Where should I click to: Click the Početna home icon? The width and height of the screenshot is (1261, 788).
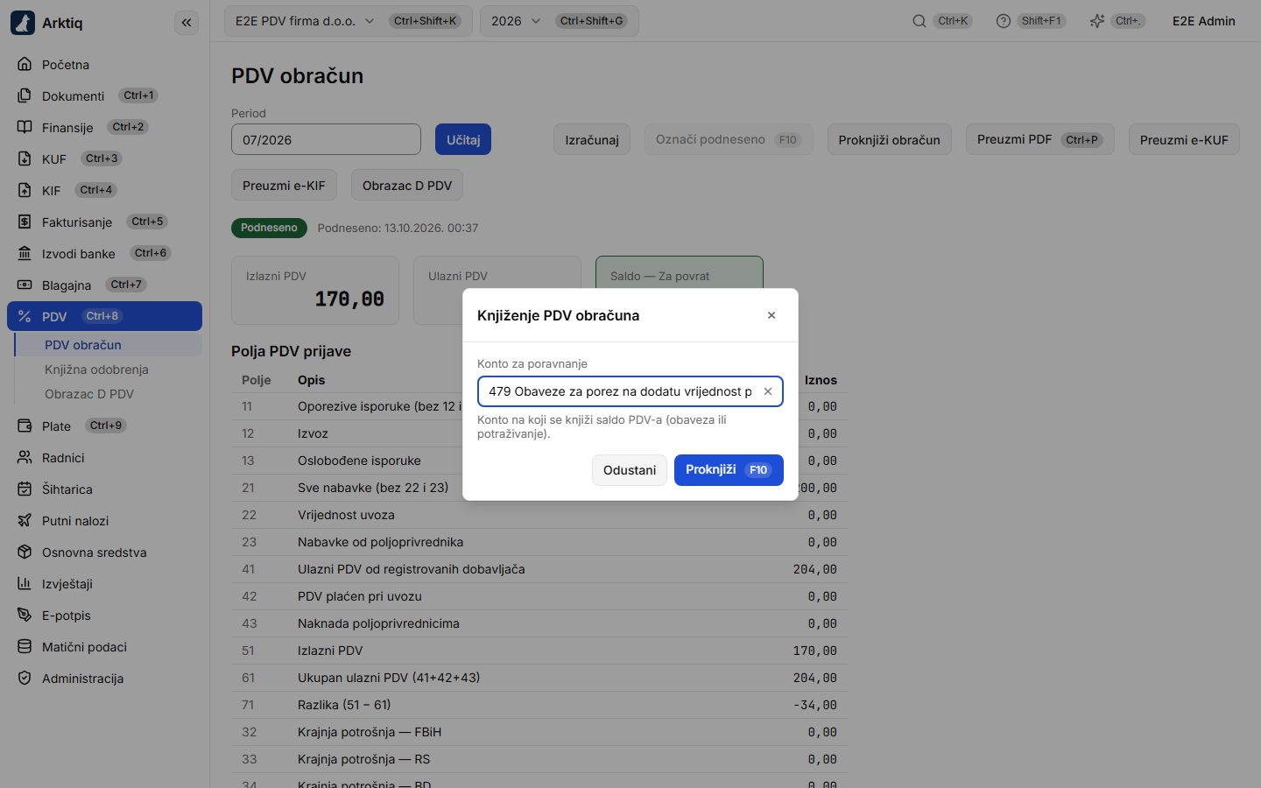(25, 64)
